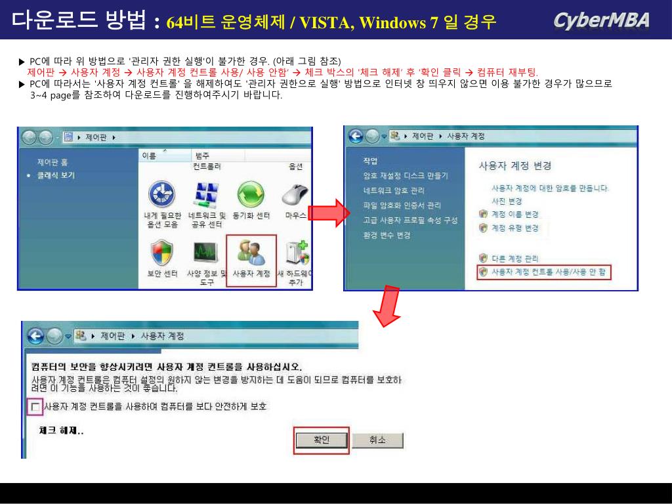Image resolution: width=672 pixels, height=504 pixels.
Task: Click user accounts address icon in bottom window
Action: [x=81, y=335]
